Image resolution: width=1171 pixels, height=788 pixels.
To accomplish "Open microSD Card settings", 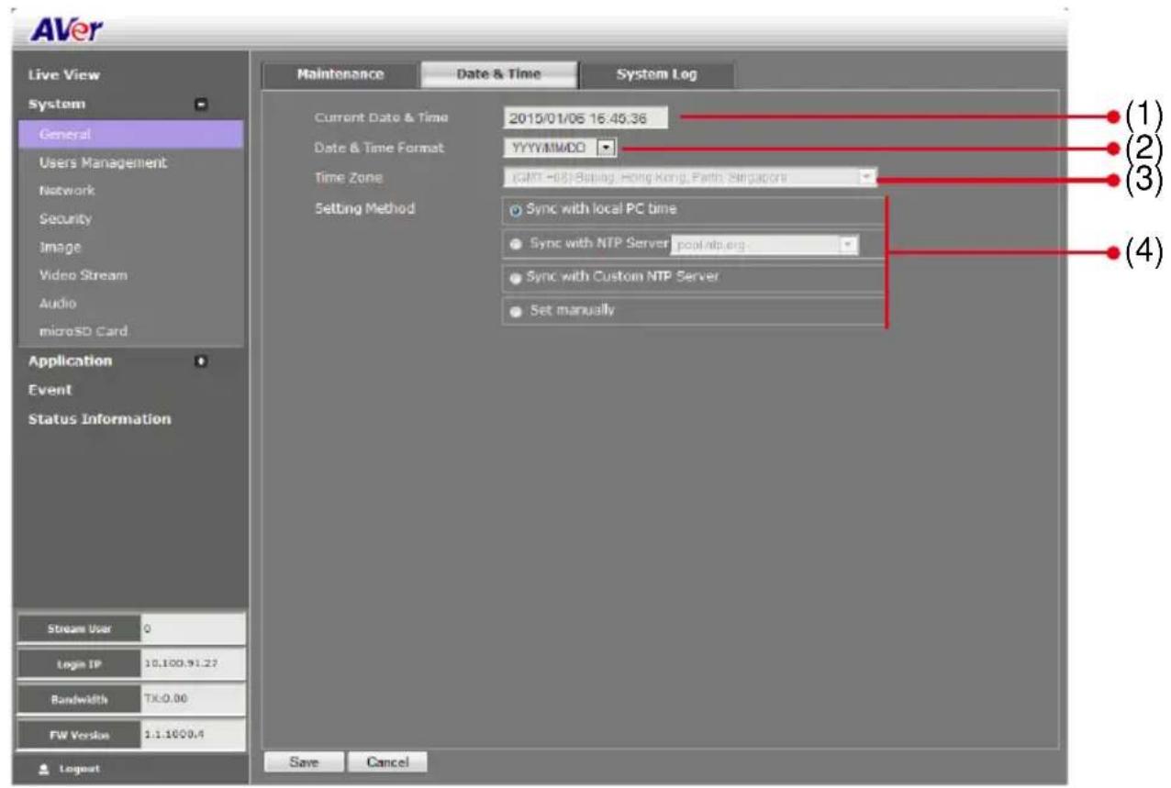I will click(83, 331).
